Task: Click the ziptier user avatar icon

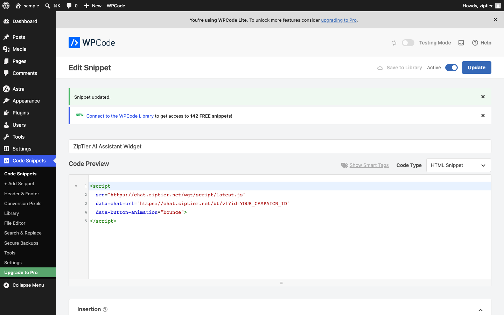Action: point(498,6)
